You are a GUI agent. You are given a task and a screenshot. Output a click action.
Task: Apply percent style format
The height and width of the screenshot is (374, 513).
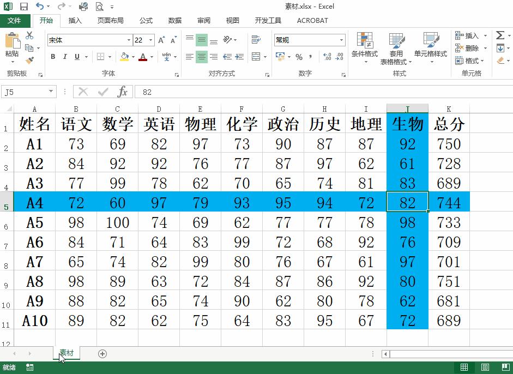point(299,57)
